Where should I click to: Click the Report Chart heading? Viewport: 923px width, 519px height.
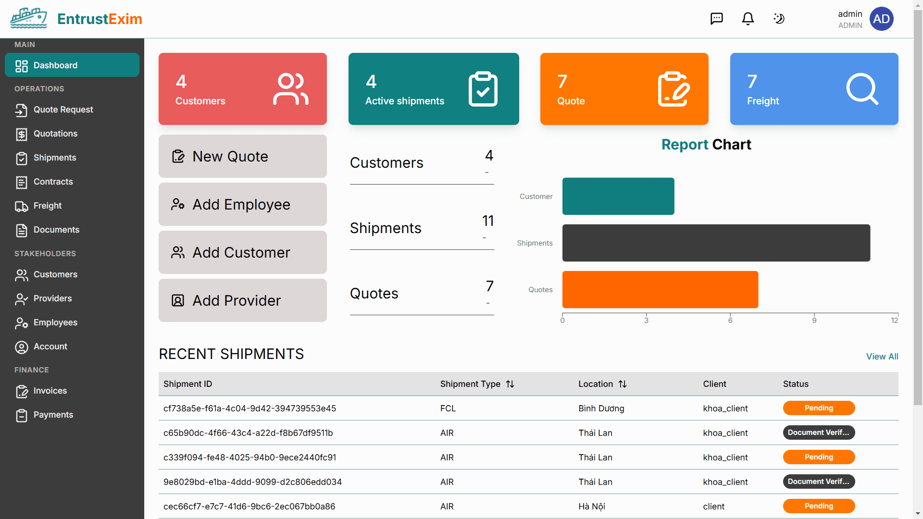706,145
